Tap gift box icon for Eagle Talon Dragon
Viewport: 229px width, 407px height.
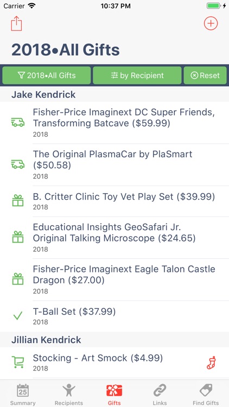coord(18,279)
